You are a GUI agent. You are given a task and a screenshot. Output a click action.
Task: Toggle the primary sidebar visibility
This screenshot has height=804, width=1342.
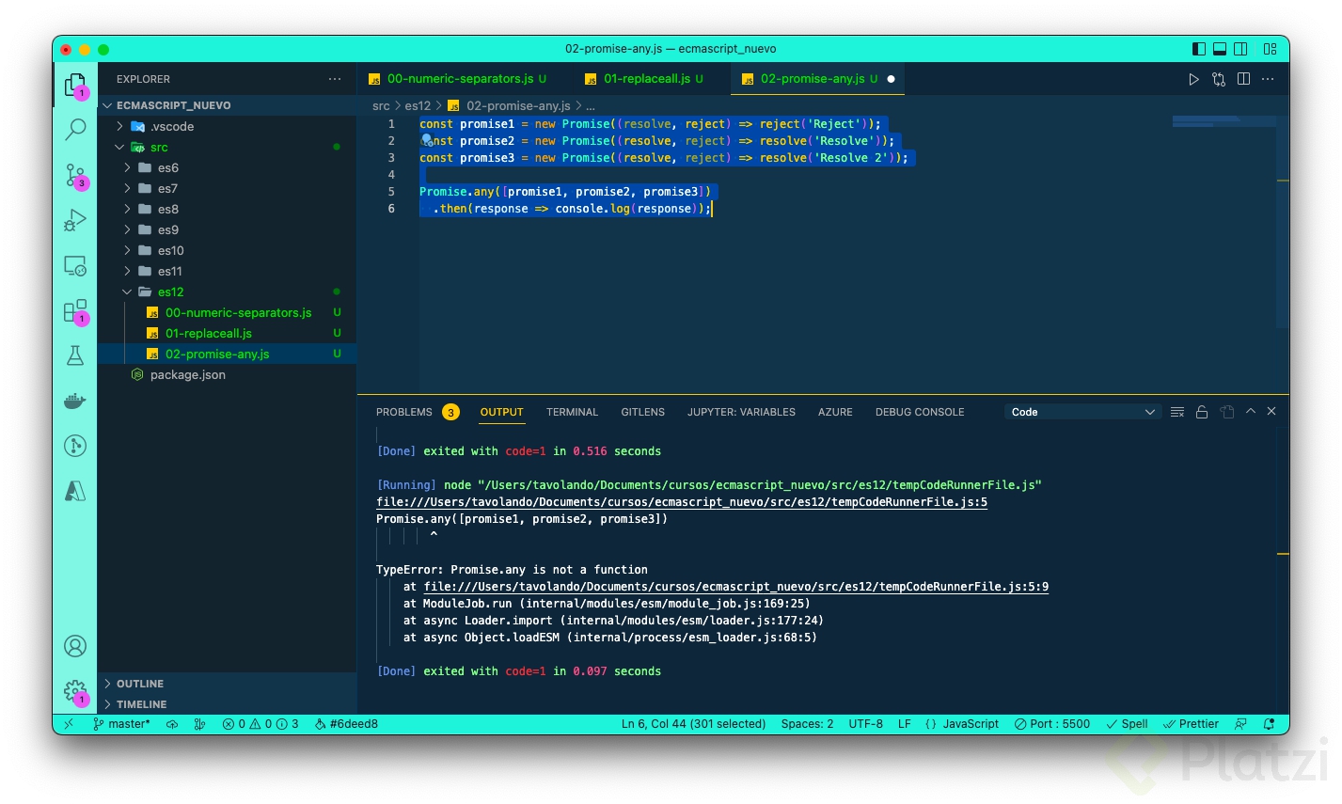[1199, 49]
